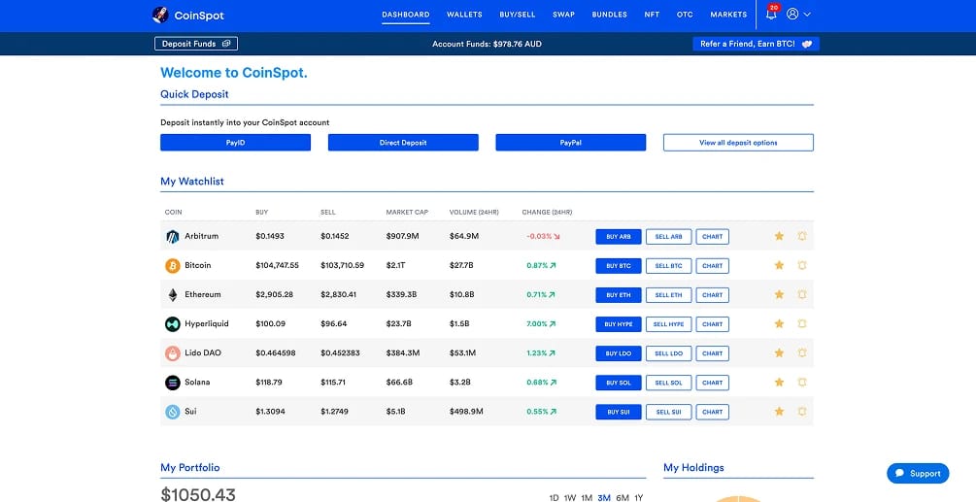Set a price alert bell for Hyperliquid
Viewport: 976px width, 502px height.
[802, 323]
